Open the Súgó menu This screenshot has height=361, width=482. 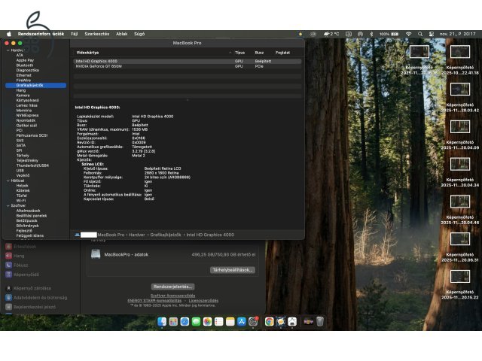click(x=139, y=34)
